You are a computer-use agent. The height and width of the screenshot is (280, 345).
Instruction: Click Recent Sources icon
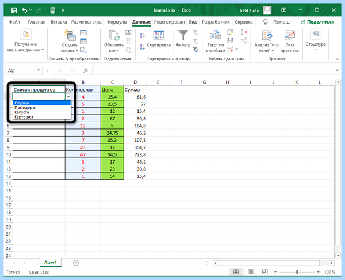point(83,50)
